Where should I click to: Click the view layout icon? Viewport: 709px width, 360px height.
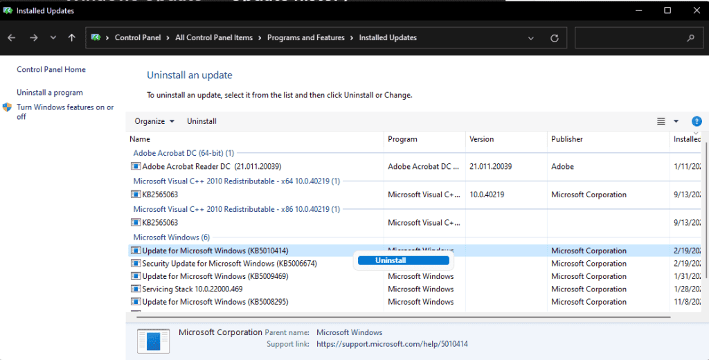[661, 121]
